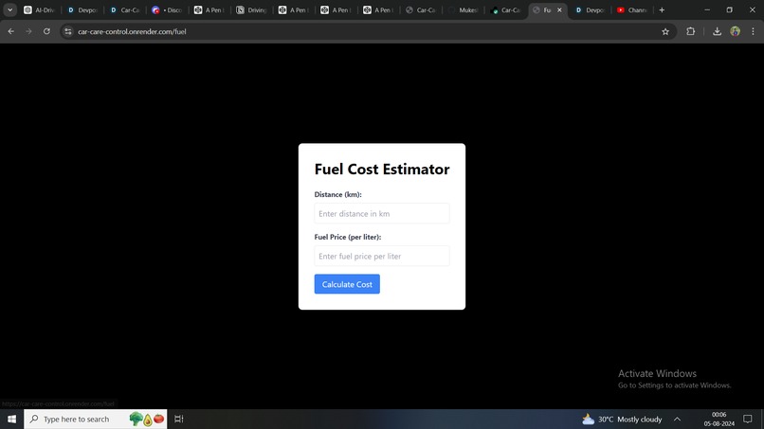
Task: Open the Windows Start menu
Action: click(11, 419)
